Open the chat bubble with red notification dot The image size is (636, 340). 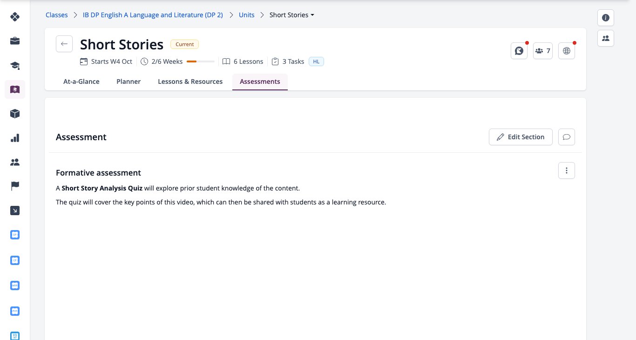tap(519, 51)
